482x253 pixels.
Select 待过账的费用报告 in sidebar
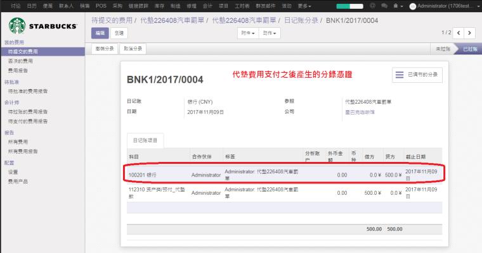28,111
